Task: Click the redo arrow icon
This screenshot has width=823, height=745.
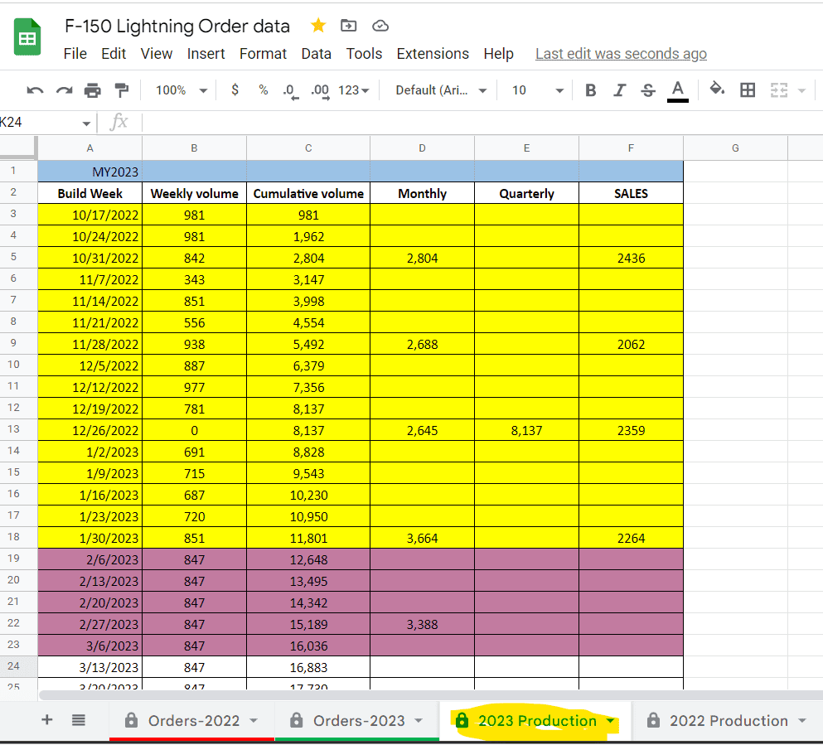Action: (x=64, y=90)
